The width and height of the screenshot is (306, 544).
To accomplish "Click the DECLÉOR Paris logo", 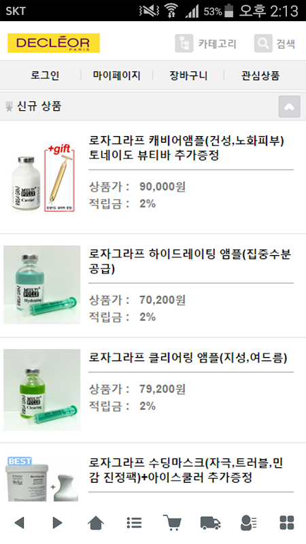I will pyautogui.click(x=54, y=43).
